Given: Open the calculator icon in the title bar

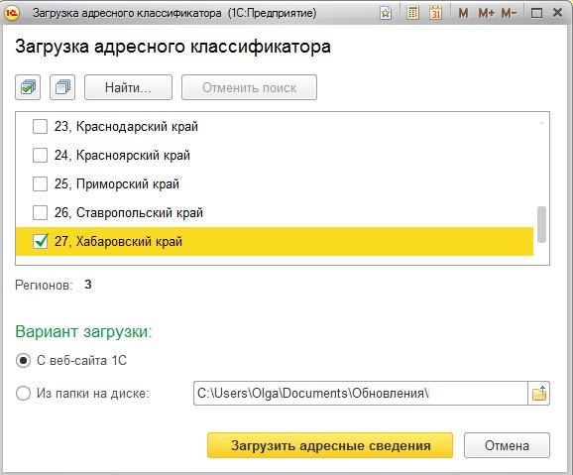Looking at the screenshot, I should point(412,13).
